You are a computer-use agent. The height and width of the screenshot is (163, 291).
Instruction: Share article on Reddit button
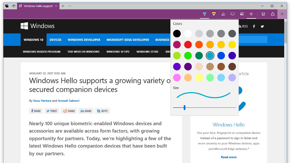[69, 111]
